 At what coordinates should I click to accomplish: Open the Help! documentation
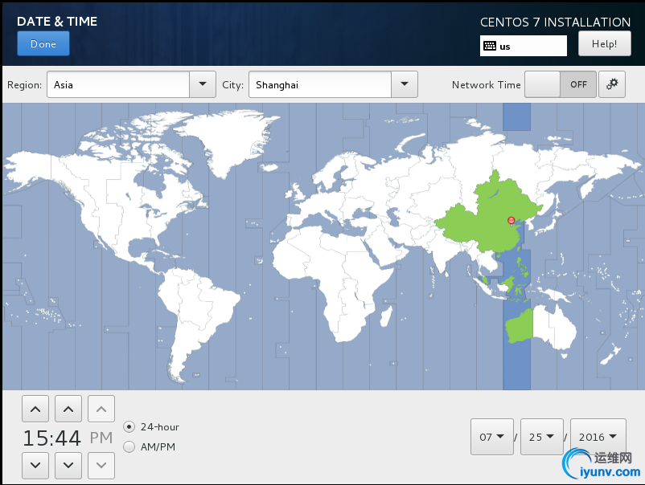(604, 43)
